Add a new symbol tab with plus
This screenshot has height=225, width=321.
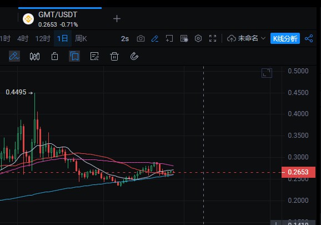pyautogui.click(x=117, y=19)
